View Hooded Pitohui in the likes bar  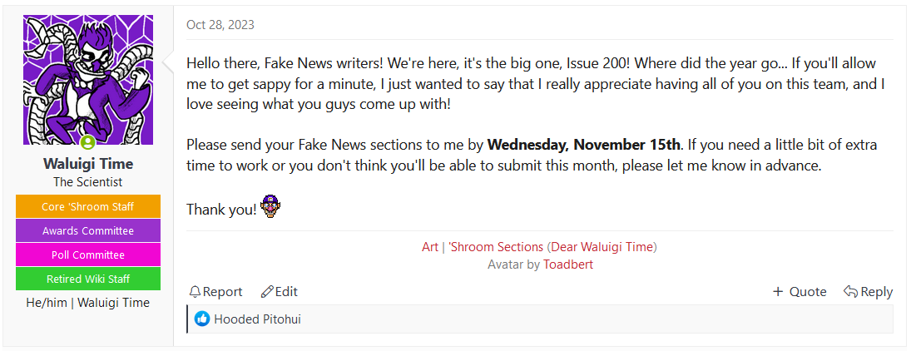click(x=257, y=319)
